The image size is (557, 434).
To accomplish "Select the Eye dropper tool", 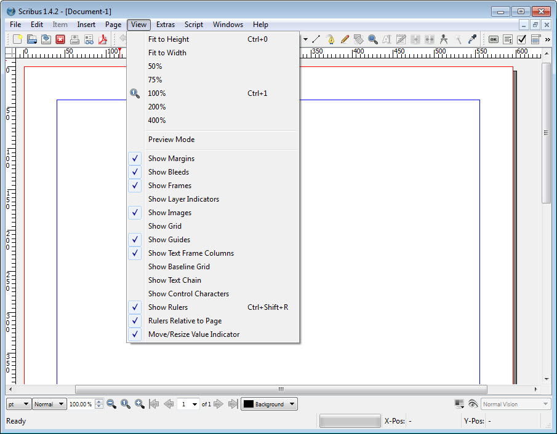I will tap(472, 39).
